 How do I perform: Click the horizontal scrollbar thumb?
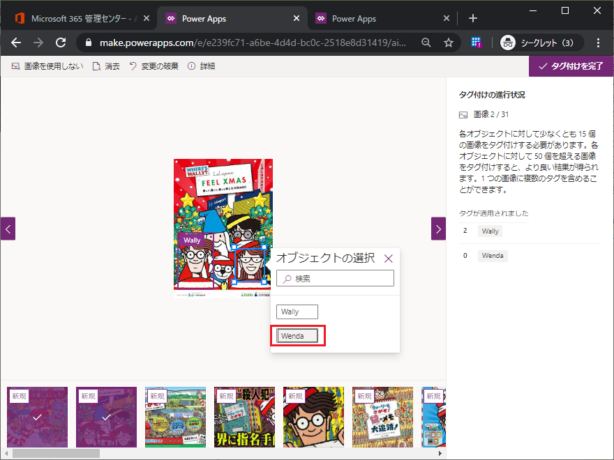[x=56, y=453]
